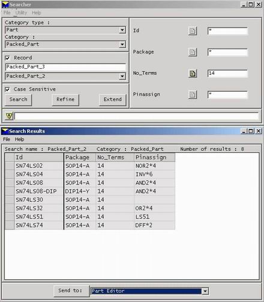Click the No_Terms input field containing 14

[x=227, y=73]
